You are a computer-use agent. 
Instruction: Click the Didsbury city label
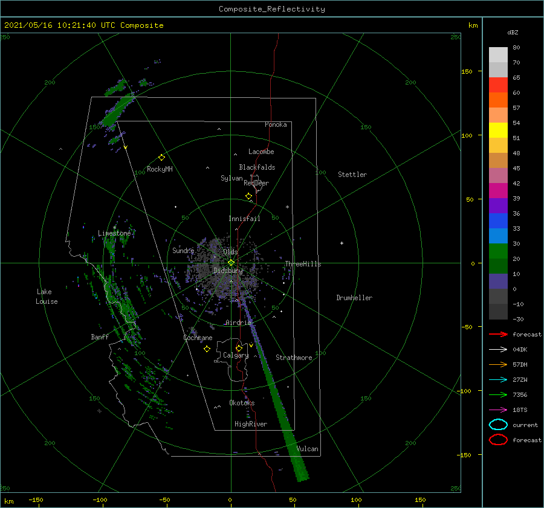pyautogui.click(x=228, y=271)
